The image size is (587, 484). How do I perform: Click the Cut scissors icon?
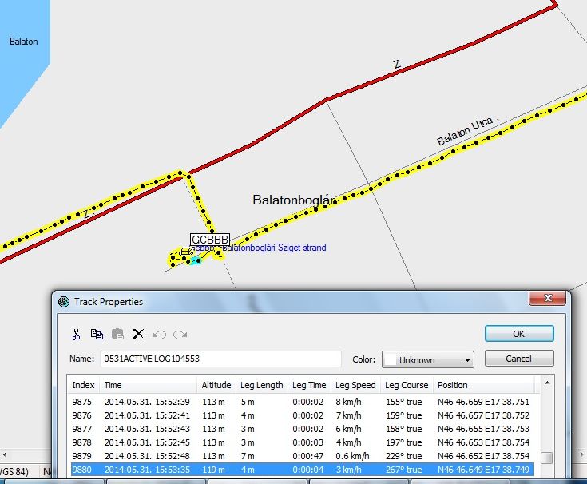[x=76, y=334]
